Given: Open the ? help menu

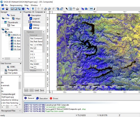Looking at the screenshot, I should (40, 5).
